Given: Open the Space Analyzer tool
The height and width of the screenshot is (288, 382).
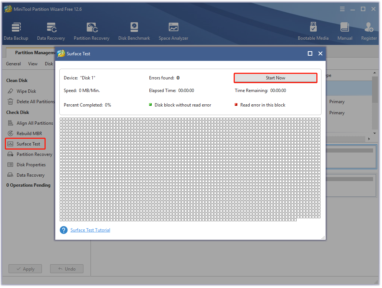Looking at the screenshot, I should [x=173, y=32].
